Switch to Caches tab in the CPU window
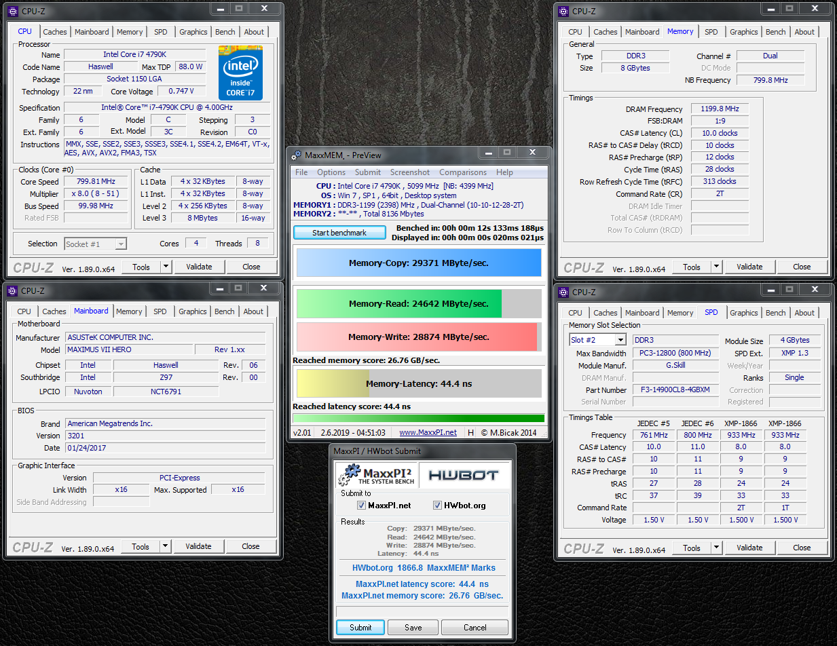The image size is (837, 646). coord(55,32)
